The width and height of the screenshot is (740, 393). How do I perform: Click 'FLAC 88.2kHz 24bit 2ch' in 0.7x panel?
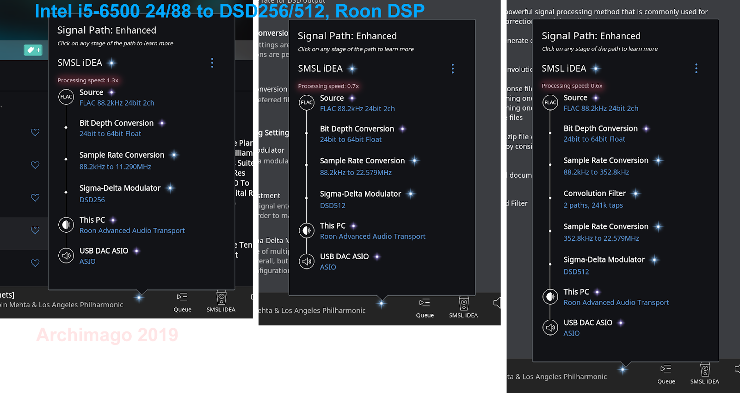click(x=357, y=109)
